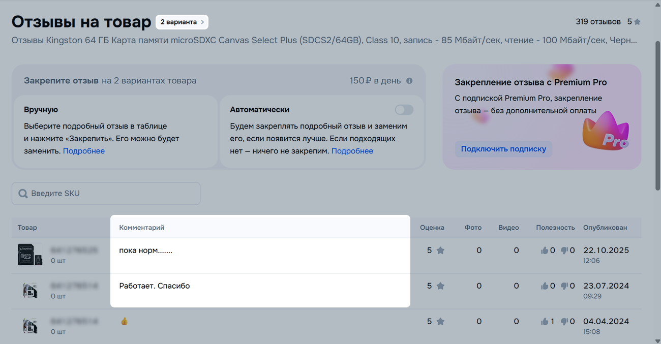Open 'Подробнее' link in the Автоматически card
This screenshot has width=661, height=344.
pos(352,151)
